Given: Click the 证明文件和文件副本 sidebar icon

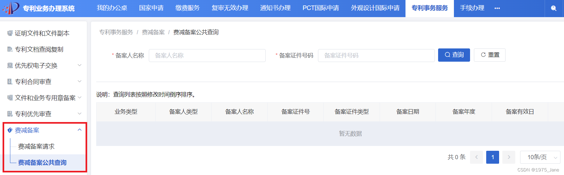Looking at the screenshot, I should tap(10, 33).
